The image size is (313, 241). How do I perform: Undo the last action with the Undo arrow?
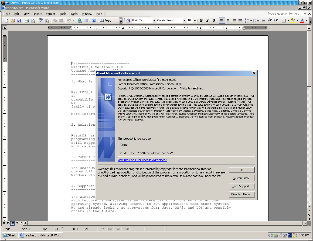click(69, 21)
